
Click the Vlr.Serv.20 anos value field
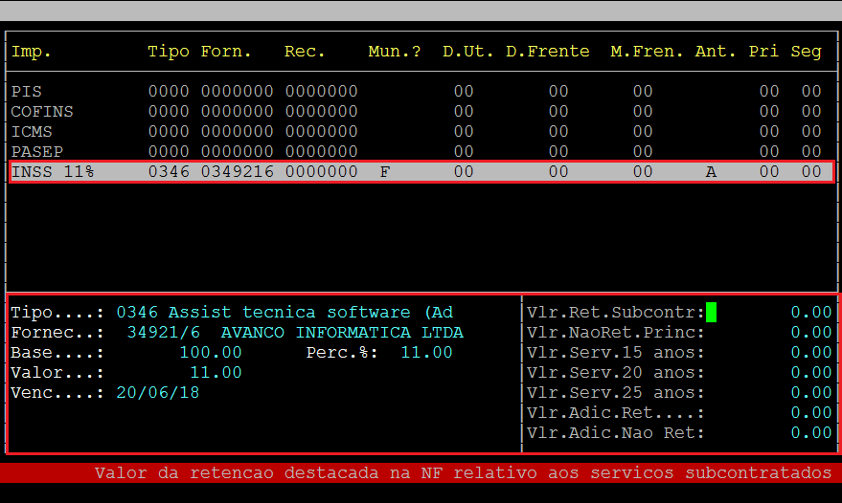[810, 373]
